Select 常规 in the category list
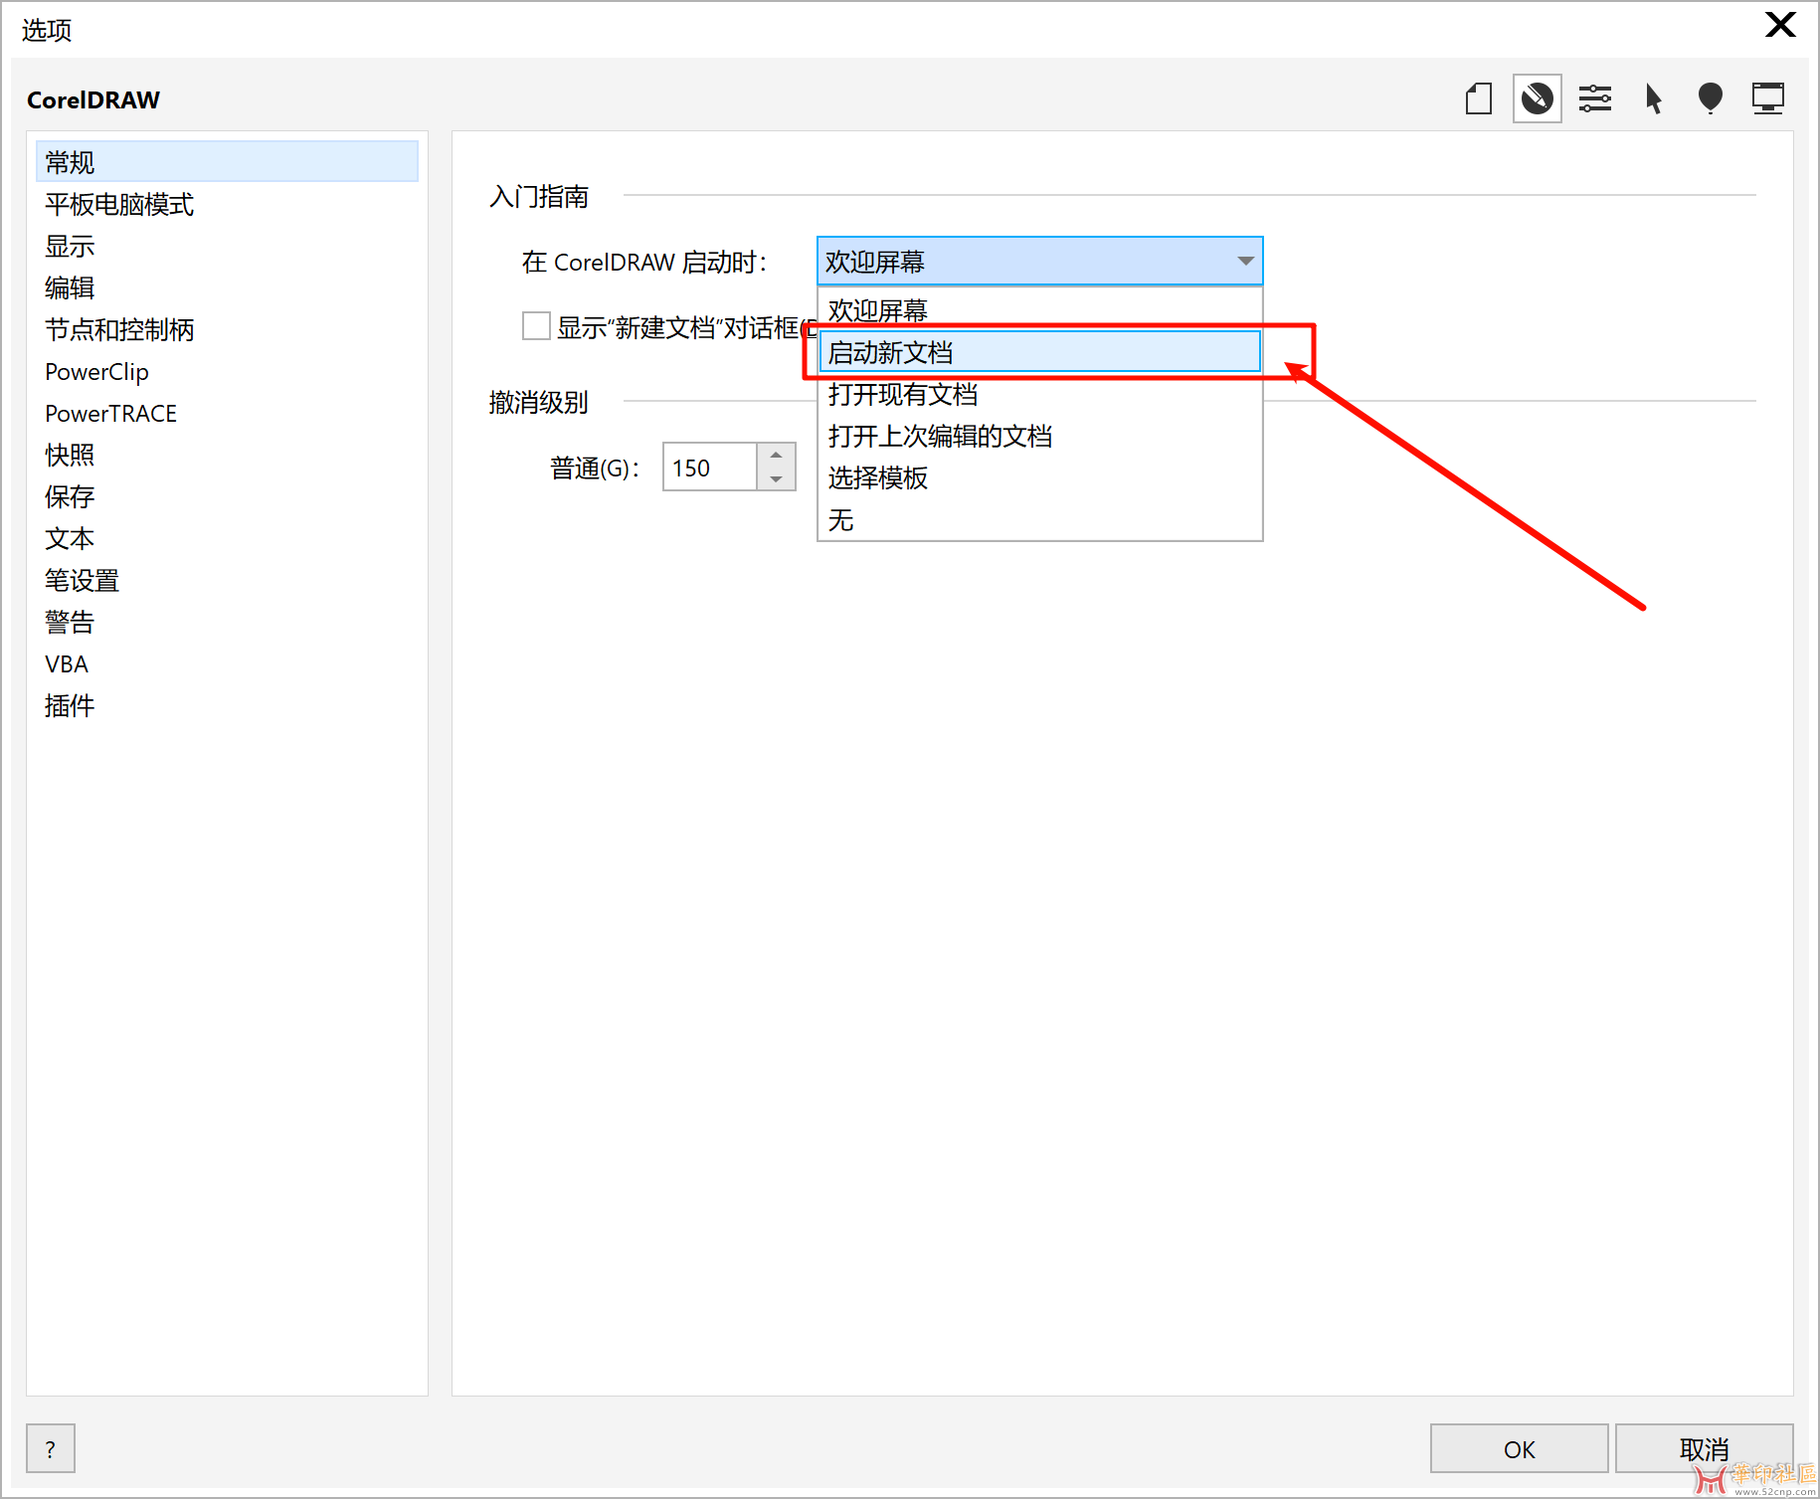 (227, 161)
